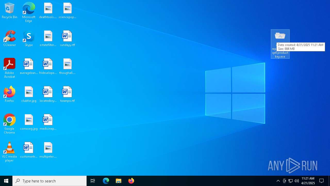Select the CCleaner desktop shortcut

10,39
